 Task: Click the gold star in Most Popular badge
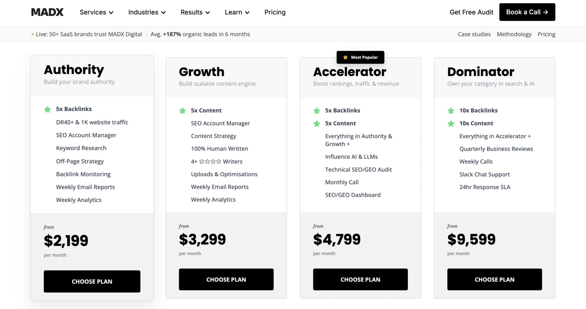(x=345, y=57)
